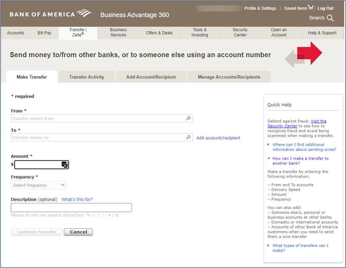Click the 'Quick Help' heading
The width and height of the screenshot is (346, 268).
point(279,105)
